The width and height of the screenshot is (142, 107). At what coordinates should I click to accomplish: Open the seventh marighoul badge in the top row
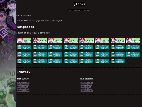point(118,40)
